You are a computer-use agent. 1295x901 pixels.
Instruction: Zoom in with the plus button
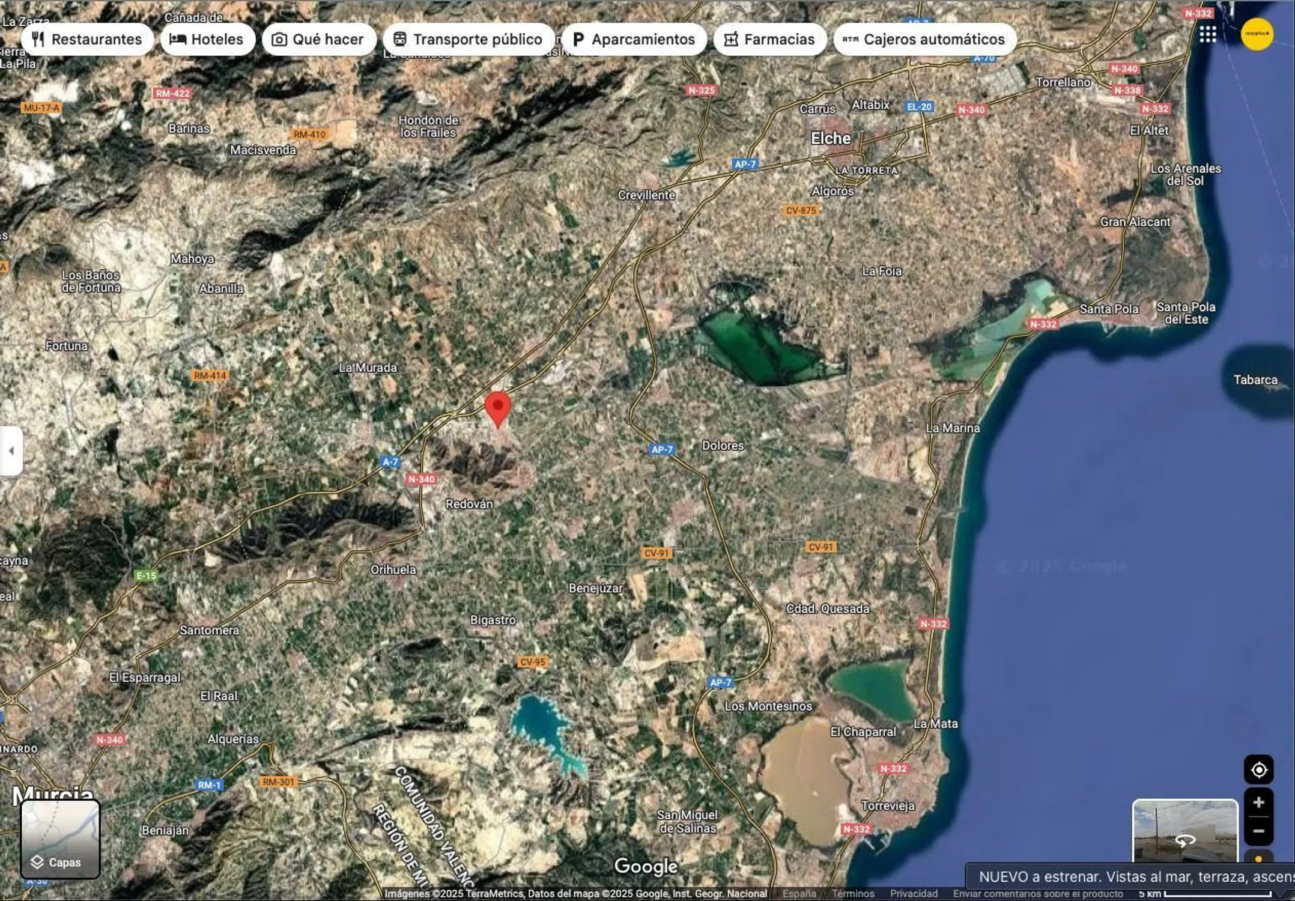pos(1258,802)
